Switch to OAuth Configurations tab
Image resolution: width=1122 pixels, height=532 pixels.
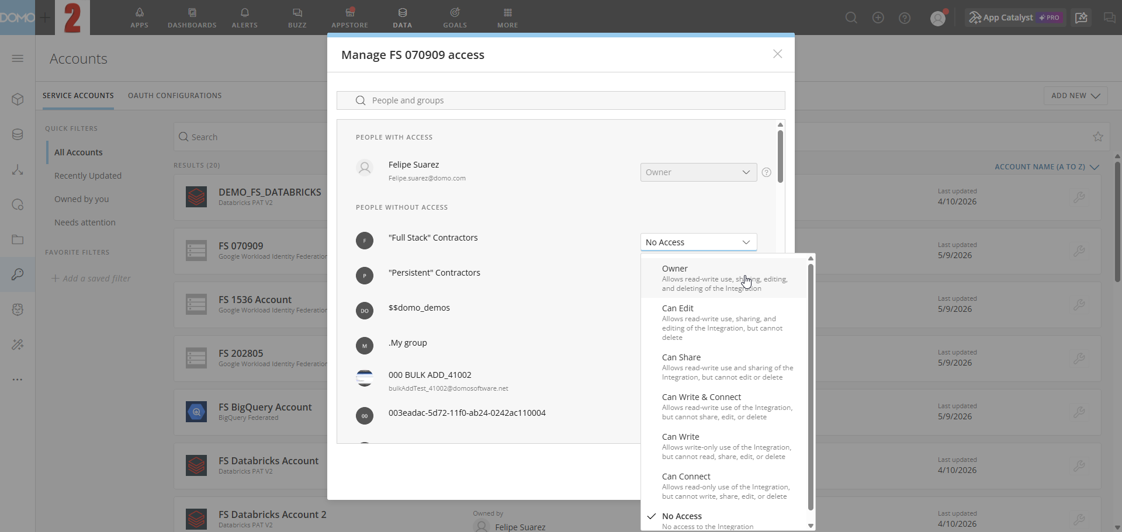point(175,96)
